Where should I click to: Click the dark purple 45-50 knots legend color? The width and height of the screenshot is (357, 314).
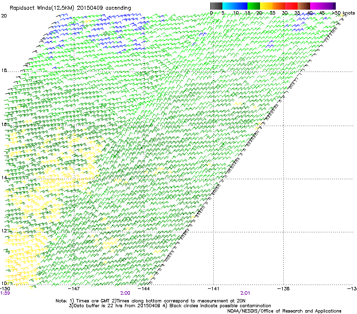(329, 6)
